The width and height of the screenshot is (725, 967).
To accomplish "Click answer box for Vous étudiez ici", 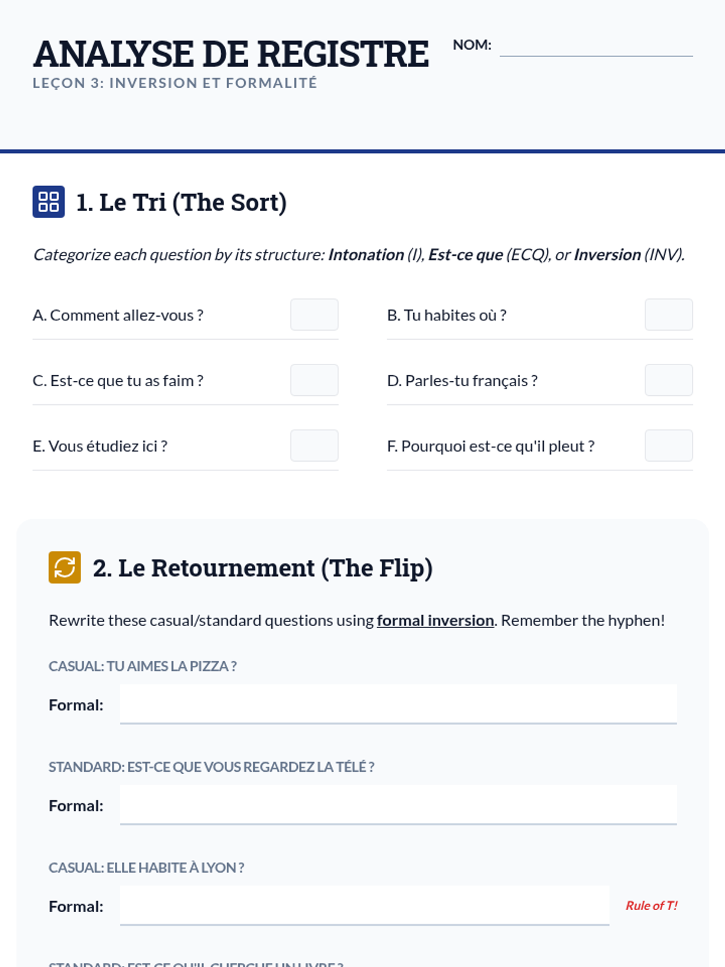I will (x=314, y=445).
